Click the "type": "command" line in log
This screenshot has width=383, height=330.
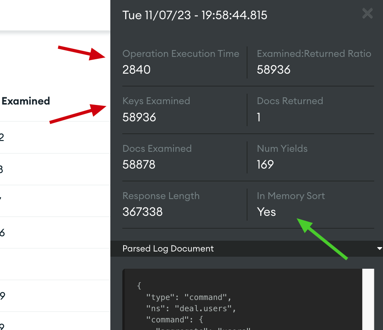click(x=189, y=297)
